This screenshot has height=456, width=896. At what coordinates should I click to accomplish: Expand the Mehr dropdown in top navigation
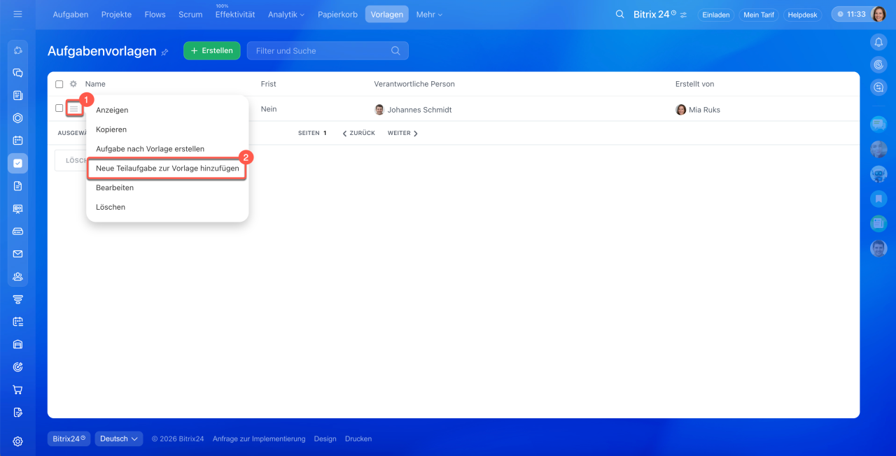click(429, 15)
